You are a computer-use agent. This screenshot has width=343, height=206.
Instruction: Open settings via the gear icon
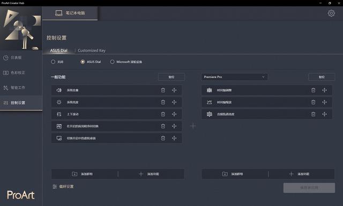click(x=331, y=13)
